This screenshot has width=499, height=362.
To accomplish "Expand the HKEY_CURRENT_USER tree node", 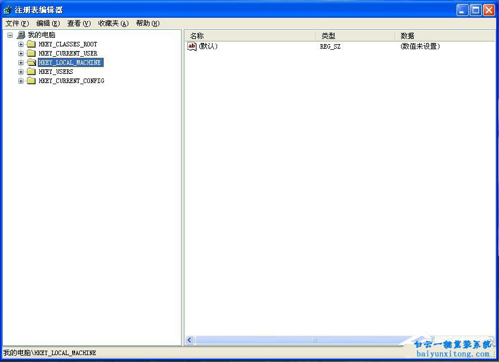I will (21, 53).
